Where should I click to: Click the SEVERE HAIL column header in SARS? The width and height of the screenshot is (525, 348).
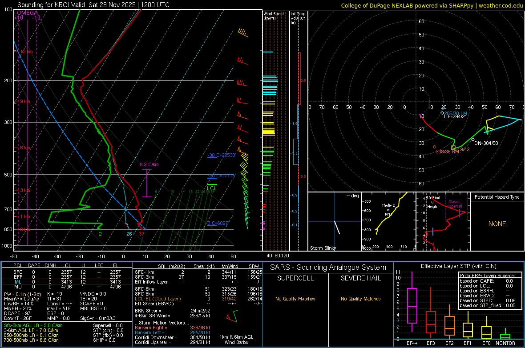pyautogui.click(x=360, y=278)
